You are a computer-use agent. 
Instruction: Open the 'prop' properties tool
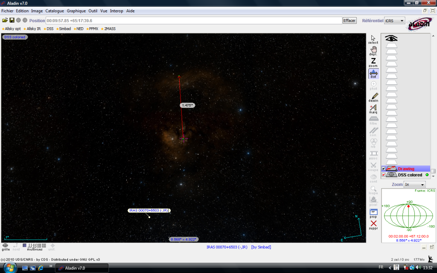pyautogui.click(x=373, y=213)
